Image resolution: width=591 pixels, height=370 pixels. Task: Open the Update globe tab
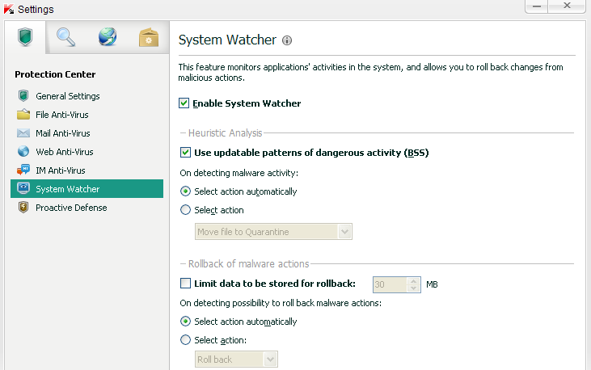click(x=108, y=37)
